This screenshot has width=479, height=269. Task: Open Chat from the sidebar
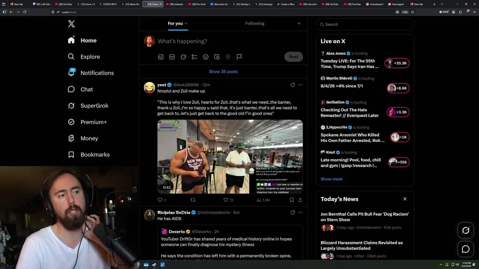click(80, 89)
